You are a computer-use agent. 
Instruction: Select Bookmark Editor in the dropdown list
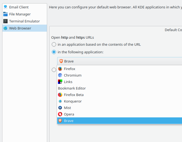pyautogui.click(x=72, y=88)
